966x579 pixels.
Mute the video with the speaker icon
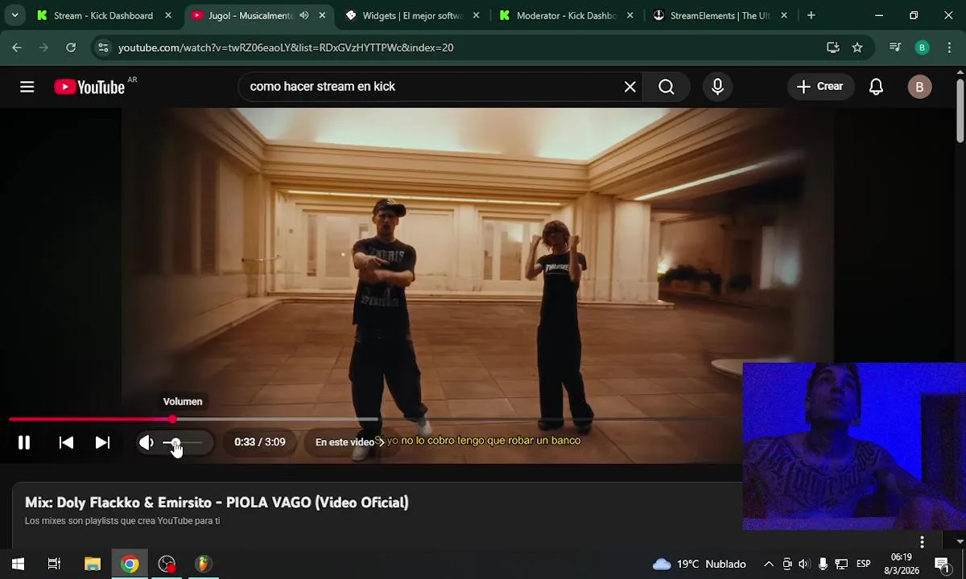[x=147, y=442]
